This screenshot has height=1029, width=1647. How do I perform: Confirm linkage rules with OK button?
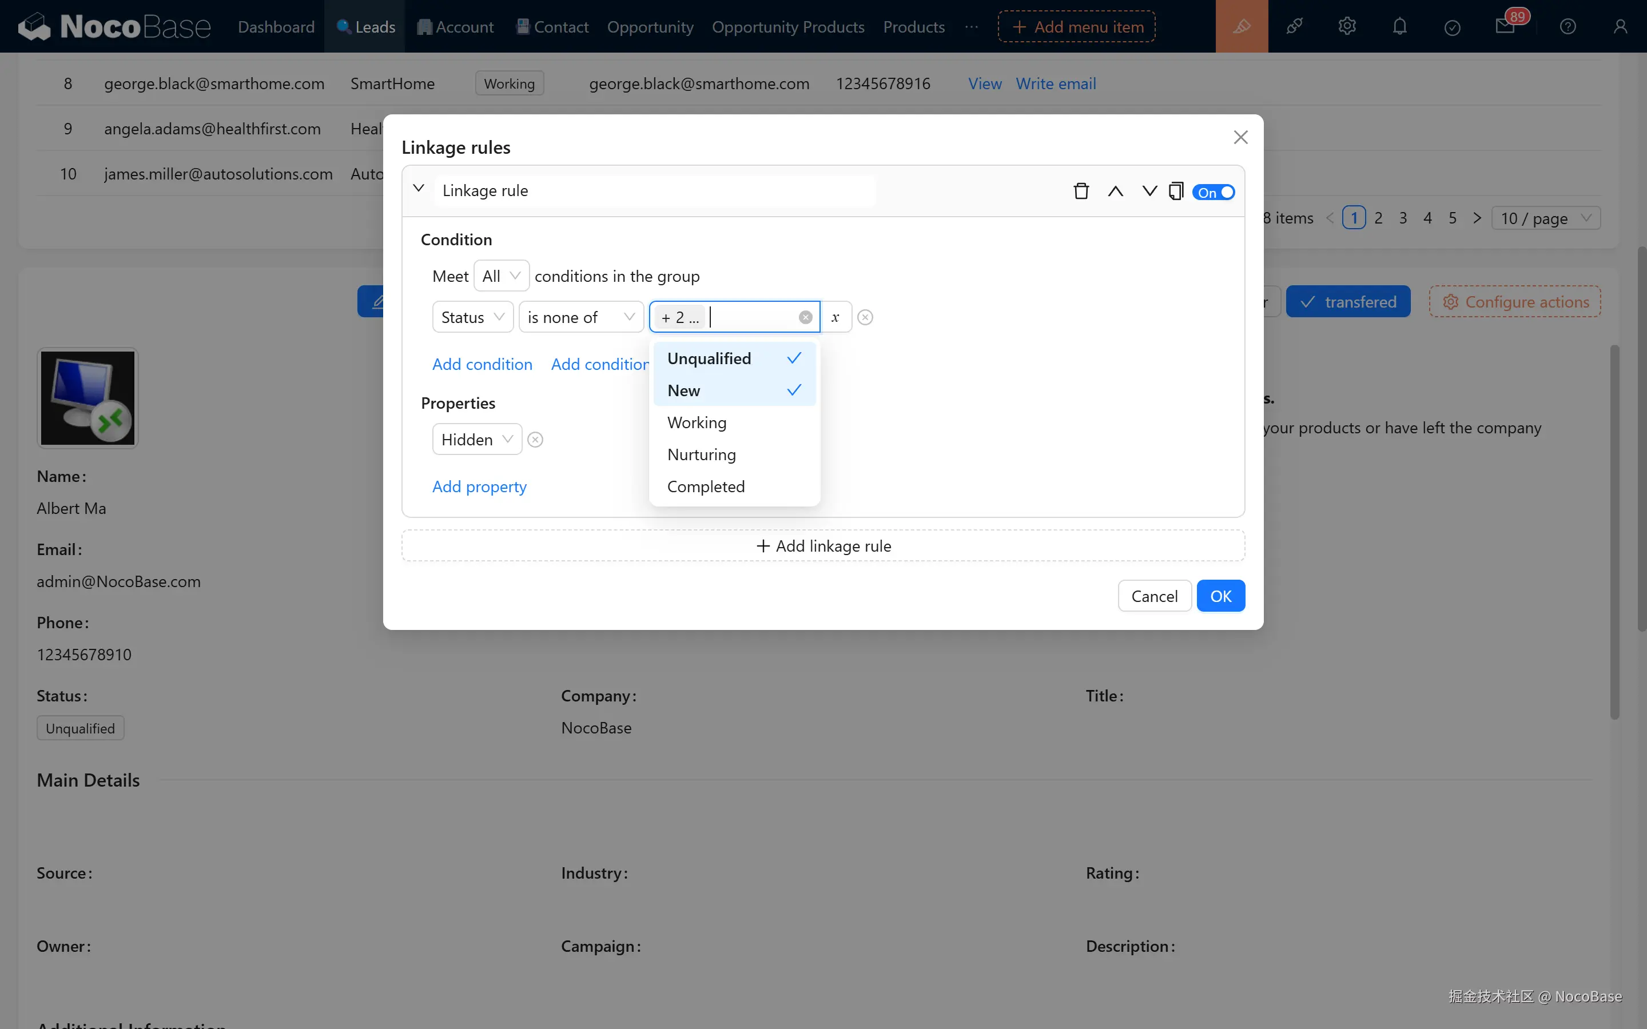pos(1220,596)
